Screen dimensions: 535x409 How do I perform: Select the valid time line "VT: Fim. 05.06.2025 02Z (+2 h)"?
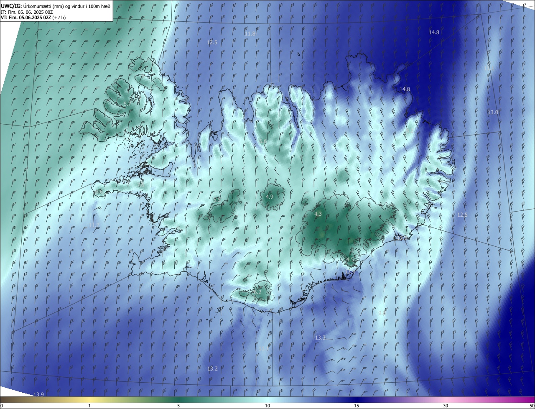[33, 18]
